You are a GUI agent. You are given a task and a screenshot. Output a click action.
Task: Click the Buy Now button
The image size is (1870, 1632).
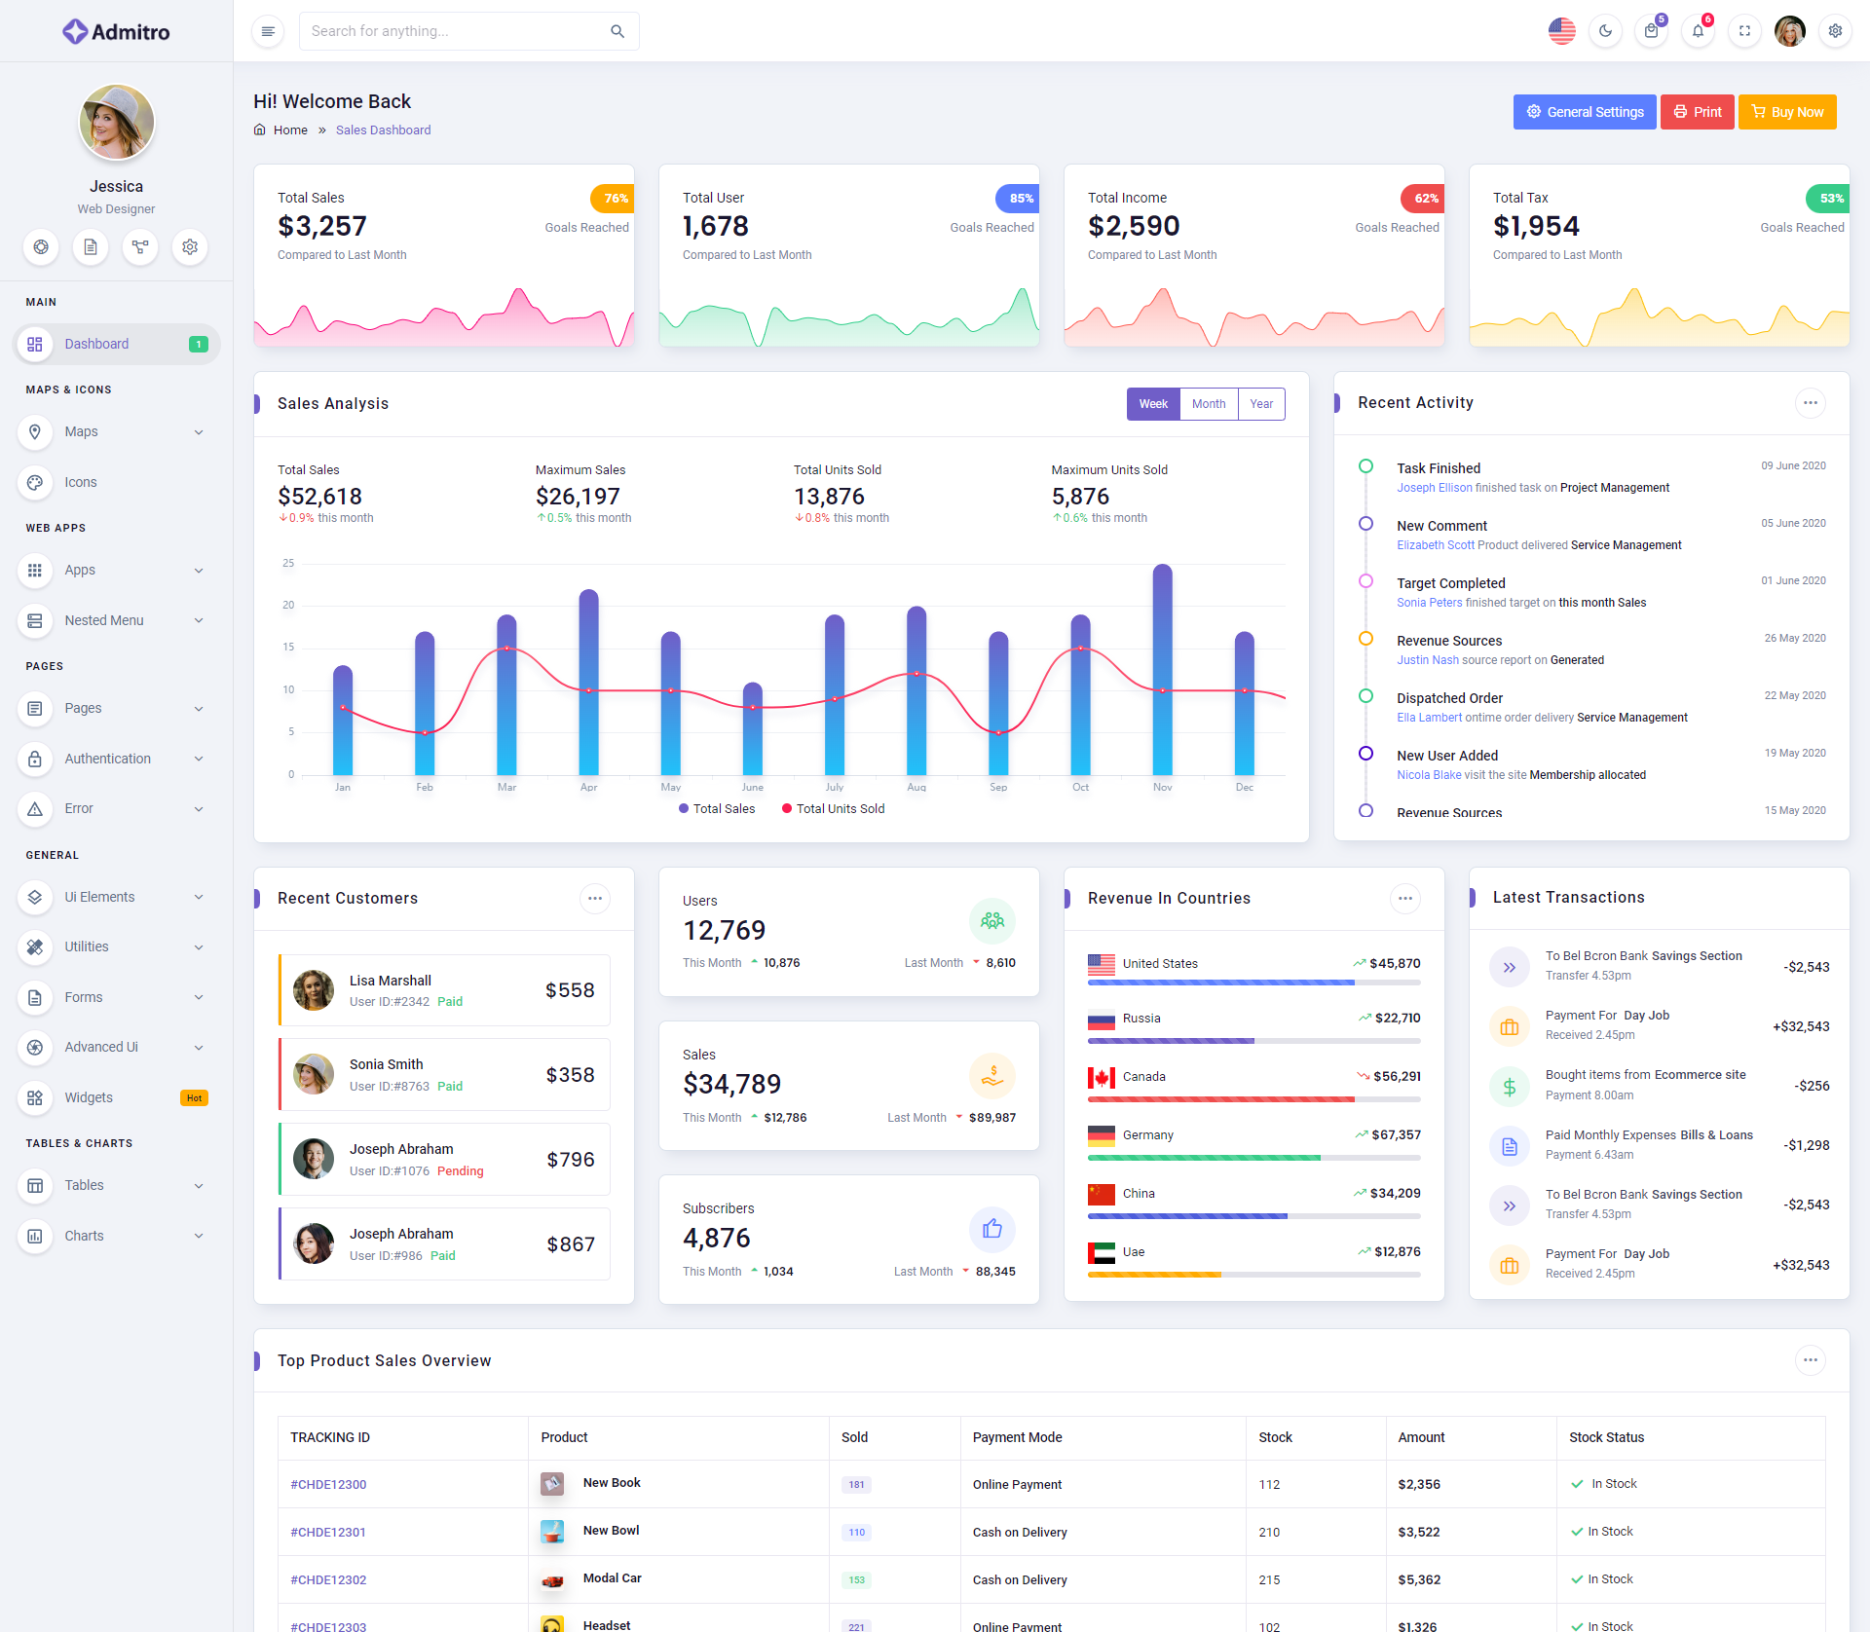pyautogui.click(x=1787, y=112)
